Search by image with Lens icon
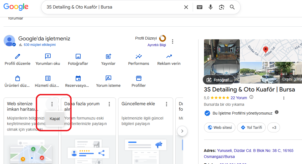This screenshot has width=302, height=164. (x=222, y=7)
